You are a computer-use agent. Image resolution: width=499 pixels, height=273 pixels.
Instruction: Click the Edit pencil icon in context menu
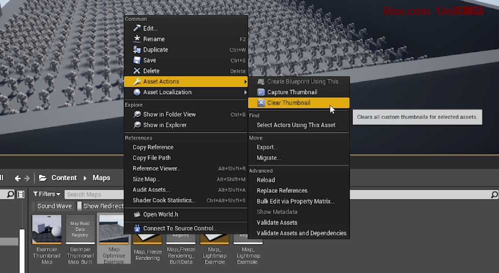[137, 28]
